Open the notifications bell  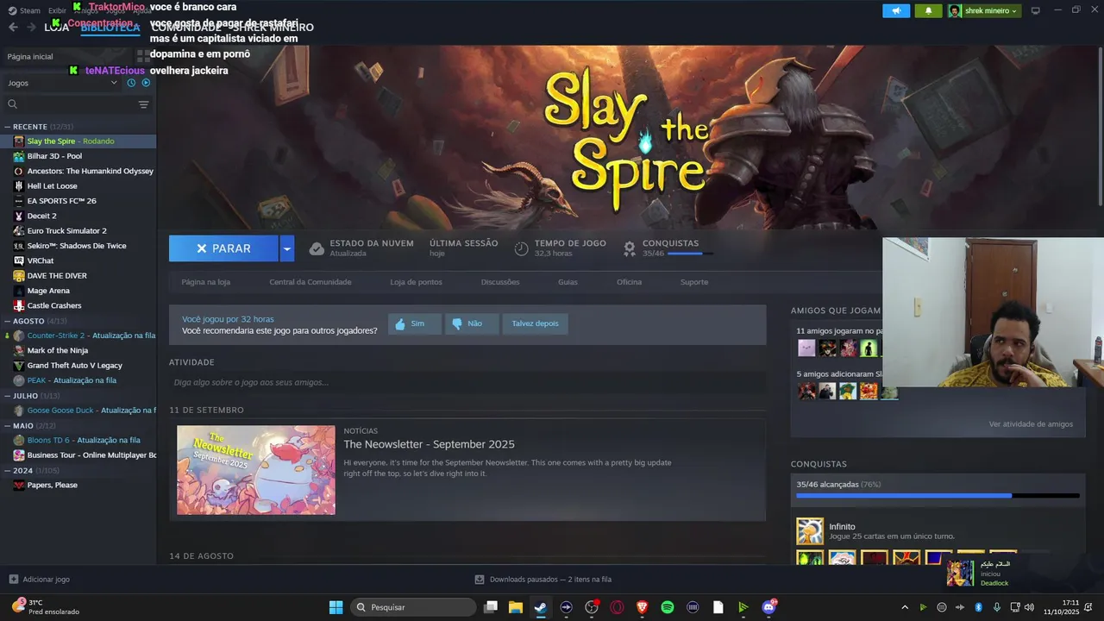[928, 10]
